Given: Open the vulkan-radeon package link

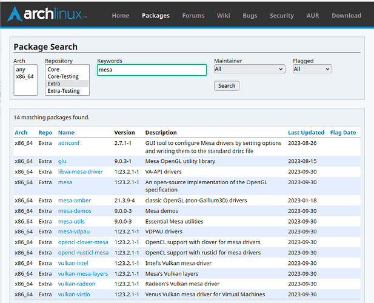Looking at the screenshot, I should [x=76, y=284].
